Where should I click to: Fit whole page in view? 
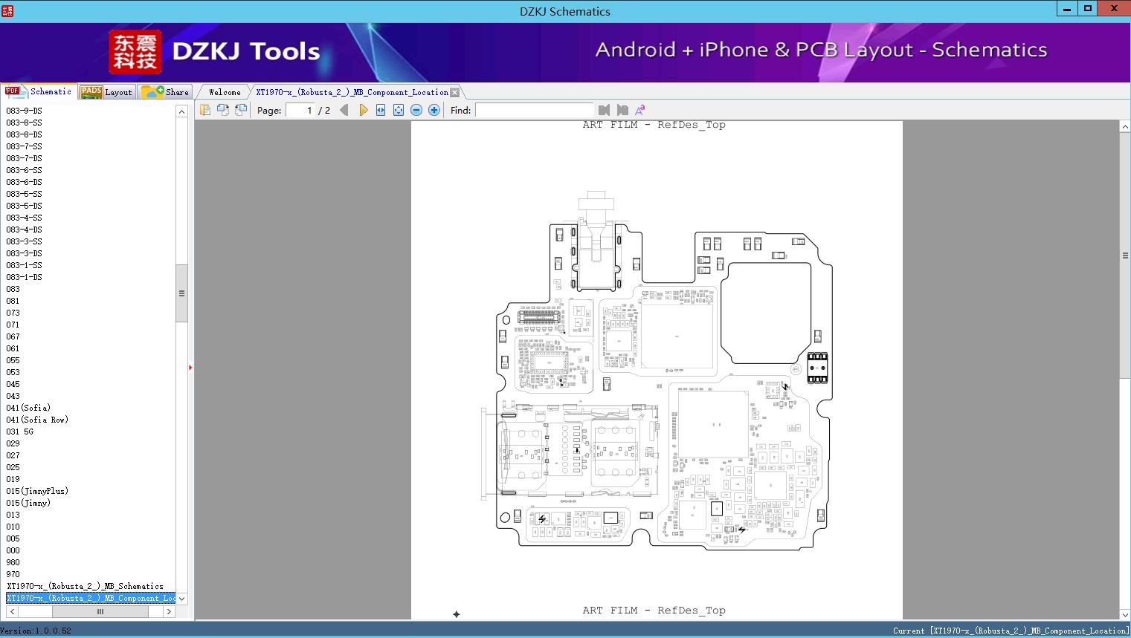point(399,110)
